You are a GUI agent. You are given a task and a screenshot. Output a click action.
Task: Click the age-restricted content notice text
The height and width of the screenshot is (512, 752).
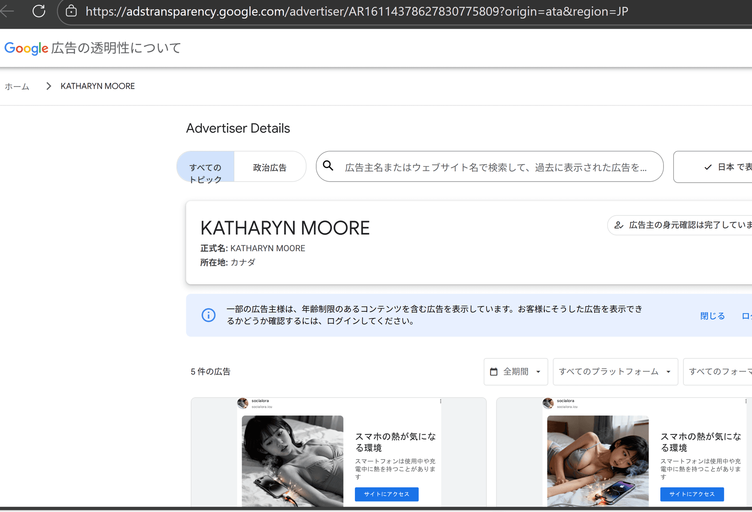pos(435,315)
